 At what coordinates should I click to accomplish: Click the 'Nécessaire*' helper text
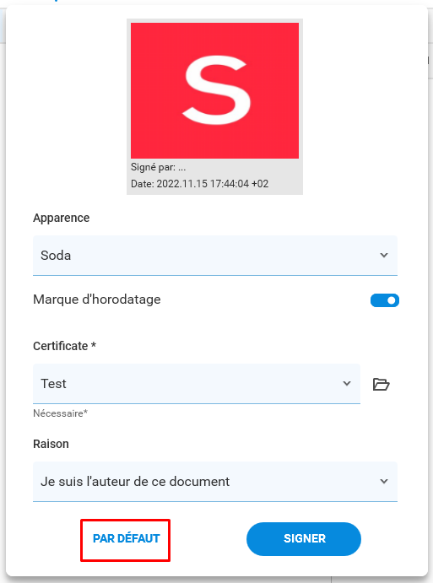[60, 413]
